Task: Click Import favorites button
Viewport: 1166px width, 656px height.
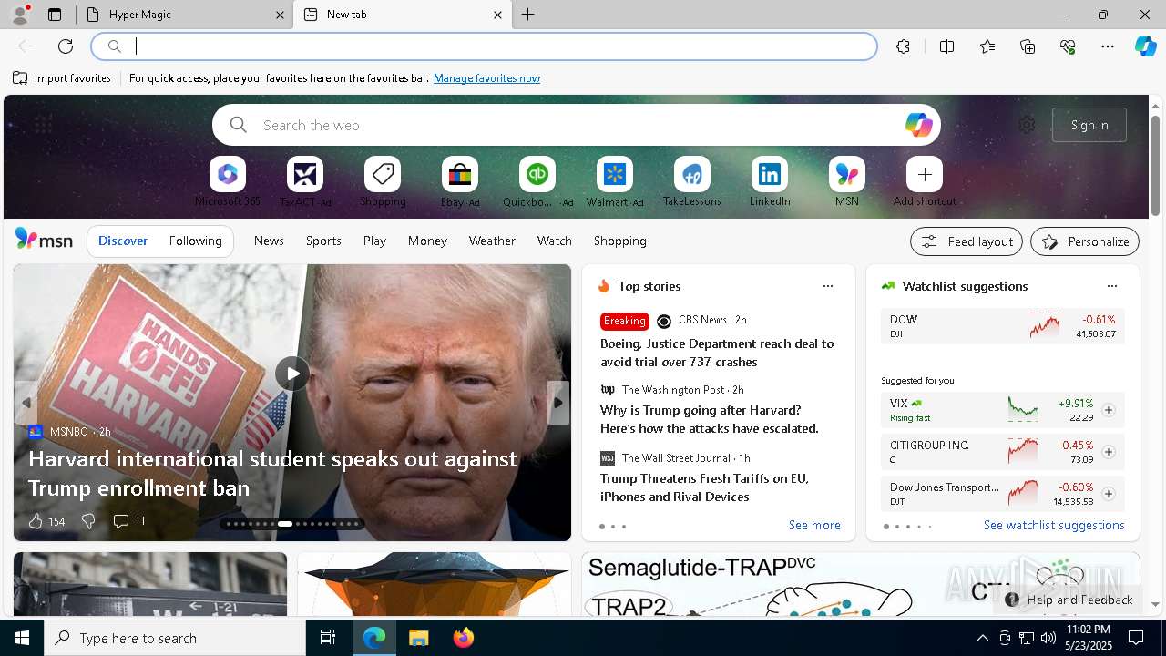Action: pyautogui.click(x=62, y=78)
